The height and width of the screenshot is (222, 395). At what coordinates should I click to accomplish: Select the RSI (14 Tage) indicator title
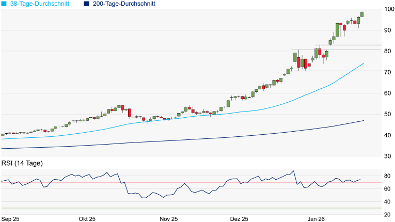point(22,163)
